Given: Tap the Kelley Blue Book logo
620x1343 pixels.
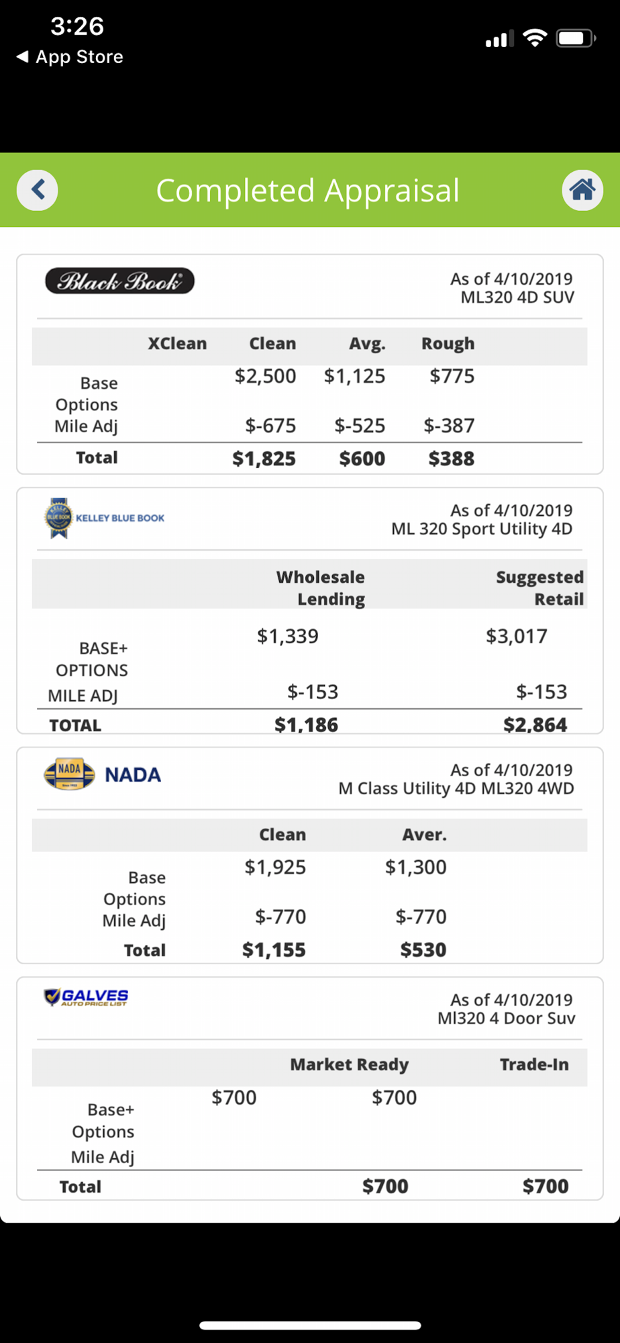Looking at the screenshot, I should (x=104, y=518).
